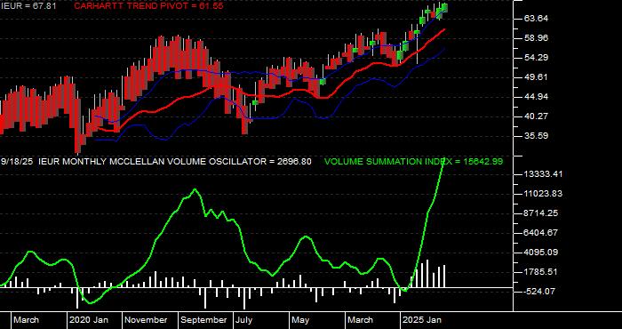Select the 2020 Jan time axis label

click(89, 320)
